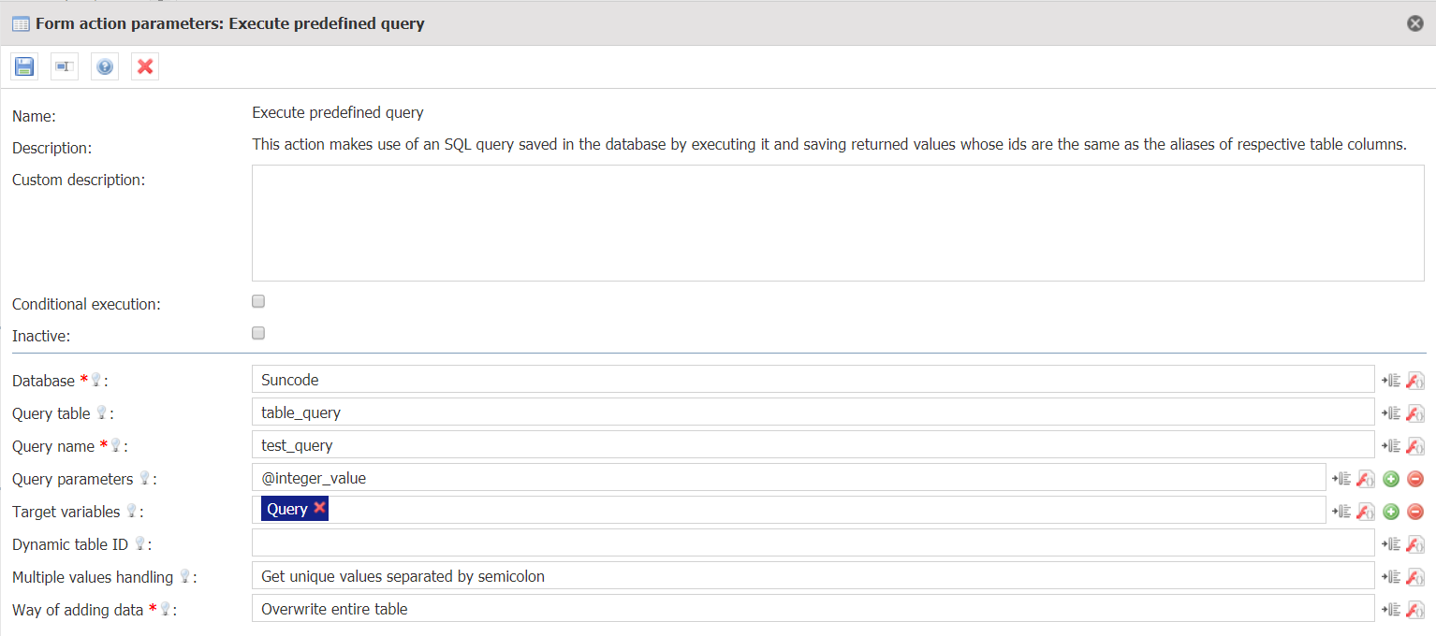Image resolution: width=1436 pixels, height=636 pixels.
Task: Click inside the Custom description text area
Action: point(838,224)
